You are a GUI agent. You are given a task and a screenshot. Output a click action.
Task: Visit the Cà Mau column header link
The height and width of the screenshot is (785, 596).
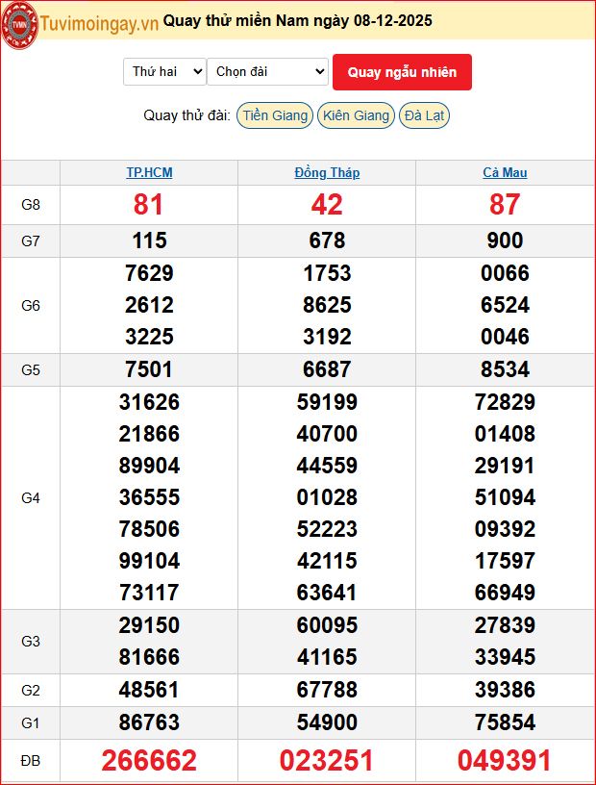point(505,173)
